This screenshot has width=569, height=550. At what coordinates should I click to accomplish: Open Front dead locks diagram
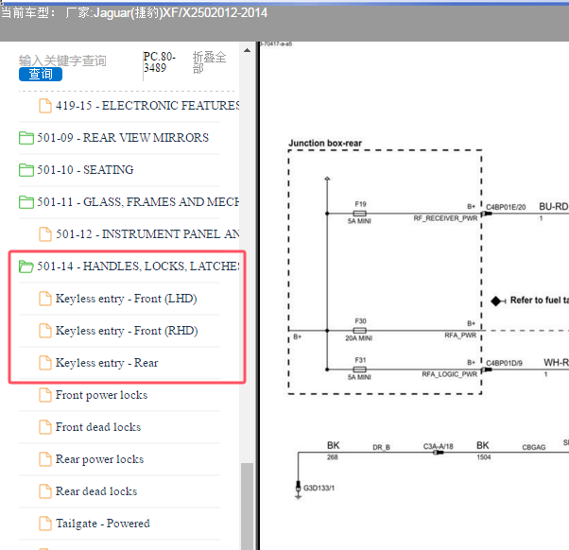pyautogui.click(x=98, y=427)
